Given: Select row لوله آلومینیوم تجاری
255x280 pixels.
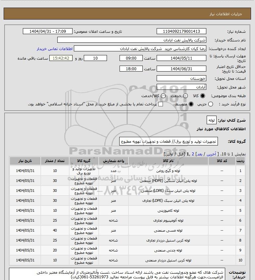Looking at the screenshot, I should tap(127, 221).
